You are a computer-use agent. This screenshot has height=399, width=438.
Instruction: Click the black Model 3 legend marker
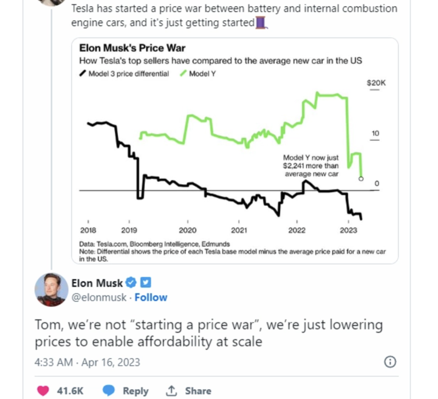(83, 73)
